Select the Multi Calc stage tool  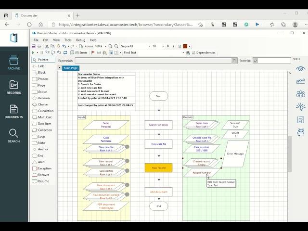[42, 117]
